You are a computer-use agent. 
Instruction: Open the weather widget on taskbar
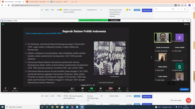tap(163, 107)
